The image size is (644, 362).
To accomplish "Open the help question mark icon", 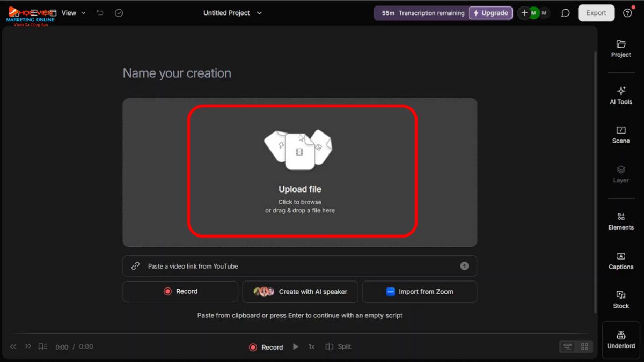I will point(627,13).
